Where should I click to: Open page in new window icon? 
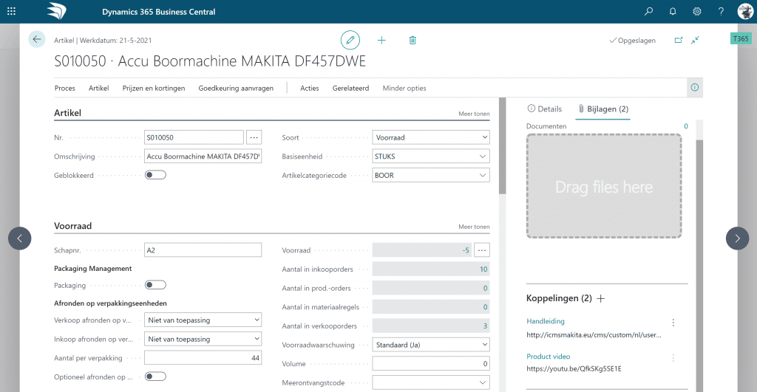679,40
